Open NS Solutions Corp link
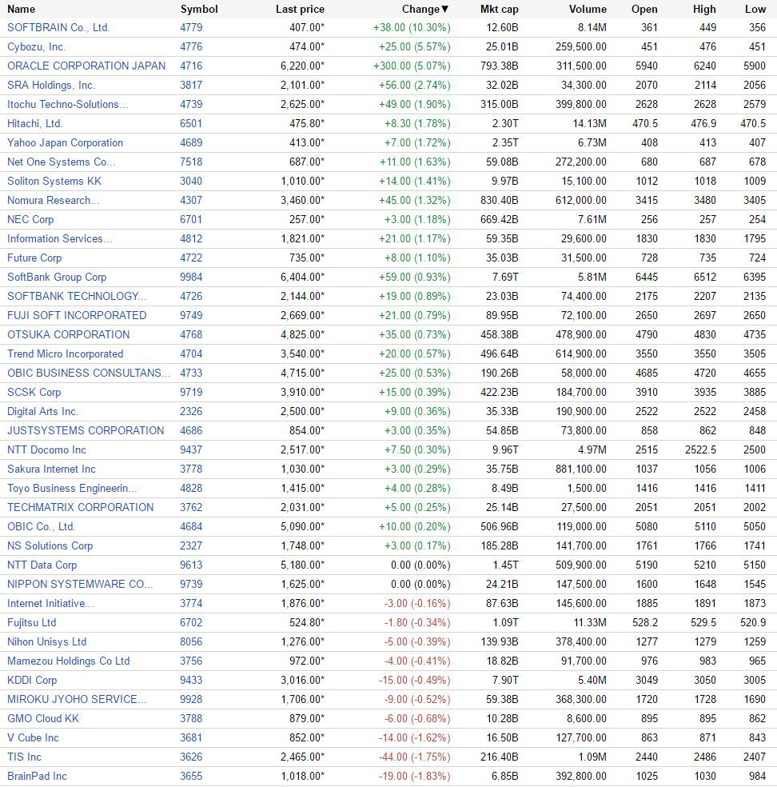This screenshot has width=777, height=787. tap(50, 545)
